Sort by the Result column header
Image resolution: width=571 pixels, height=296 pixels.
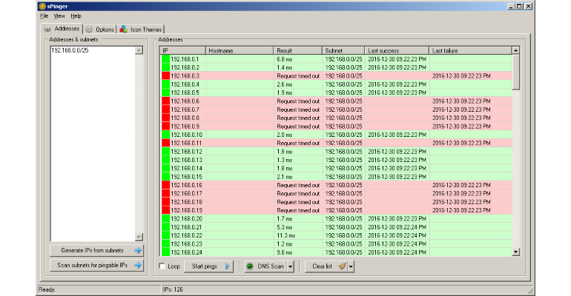297,50
